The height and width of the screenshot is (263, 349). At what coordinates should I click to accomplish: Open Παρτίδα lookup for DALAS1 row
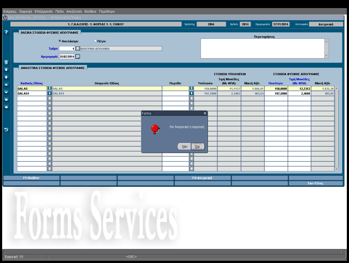click(191, 94)
